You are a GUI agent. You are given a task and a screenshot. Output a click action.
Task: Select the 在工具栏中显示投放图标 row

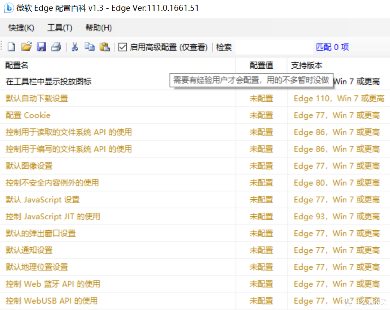pos(195,81)
